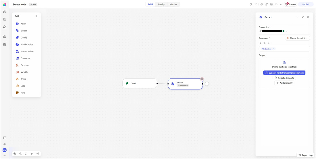Image resolution: width=316 pixels, height=159 pixels.
Task: Add an M365 Copilot node
Action: pyautogui.click(x=26, y=45)
